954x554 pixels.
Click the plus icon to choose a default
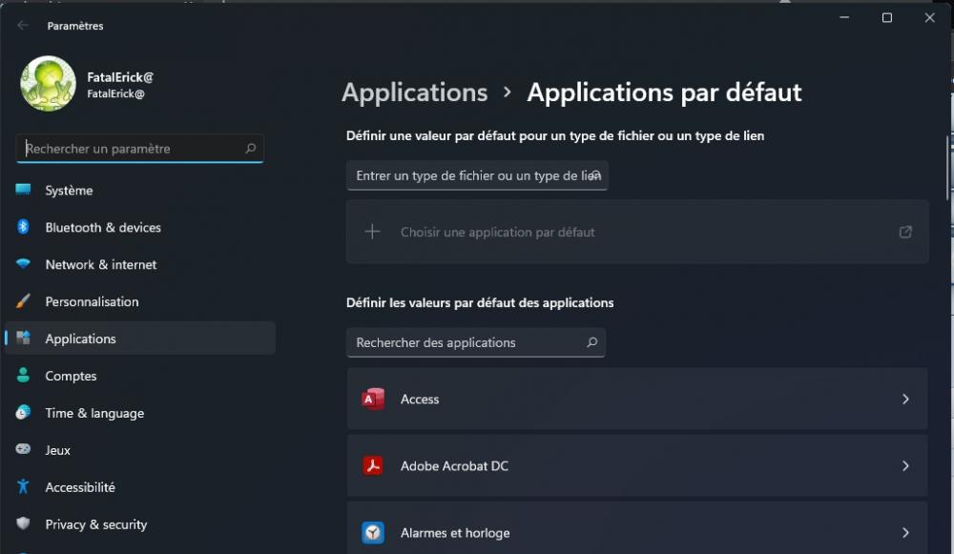pyautogui.click(x=372, y=231)
